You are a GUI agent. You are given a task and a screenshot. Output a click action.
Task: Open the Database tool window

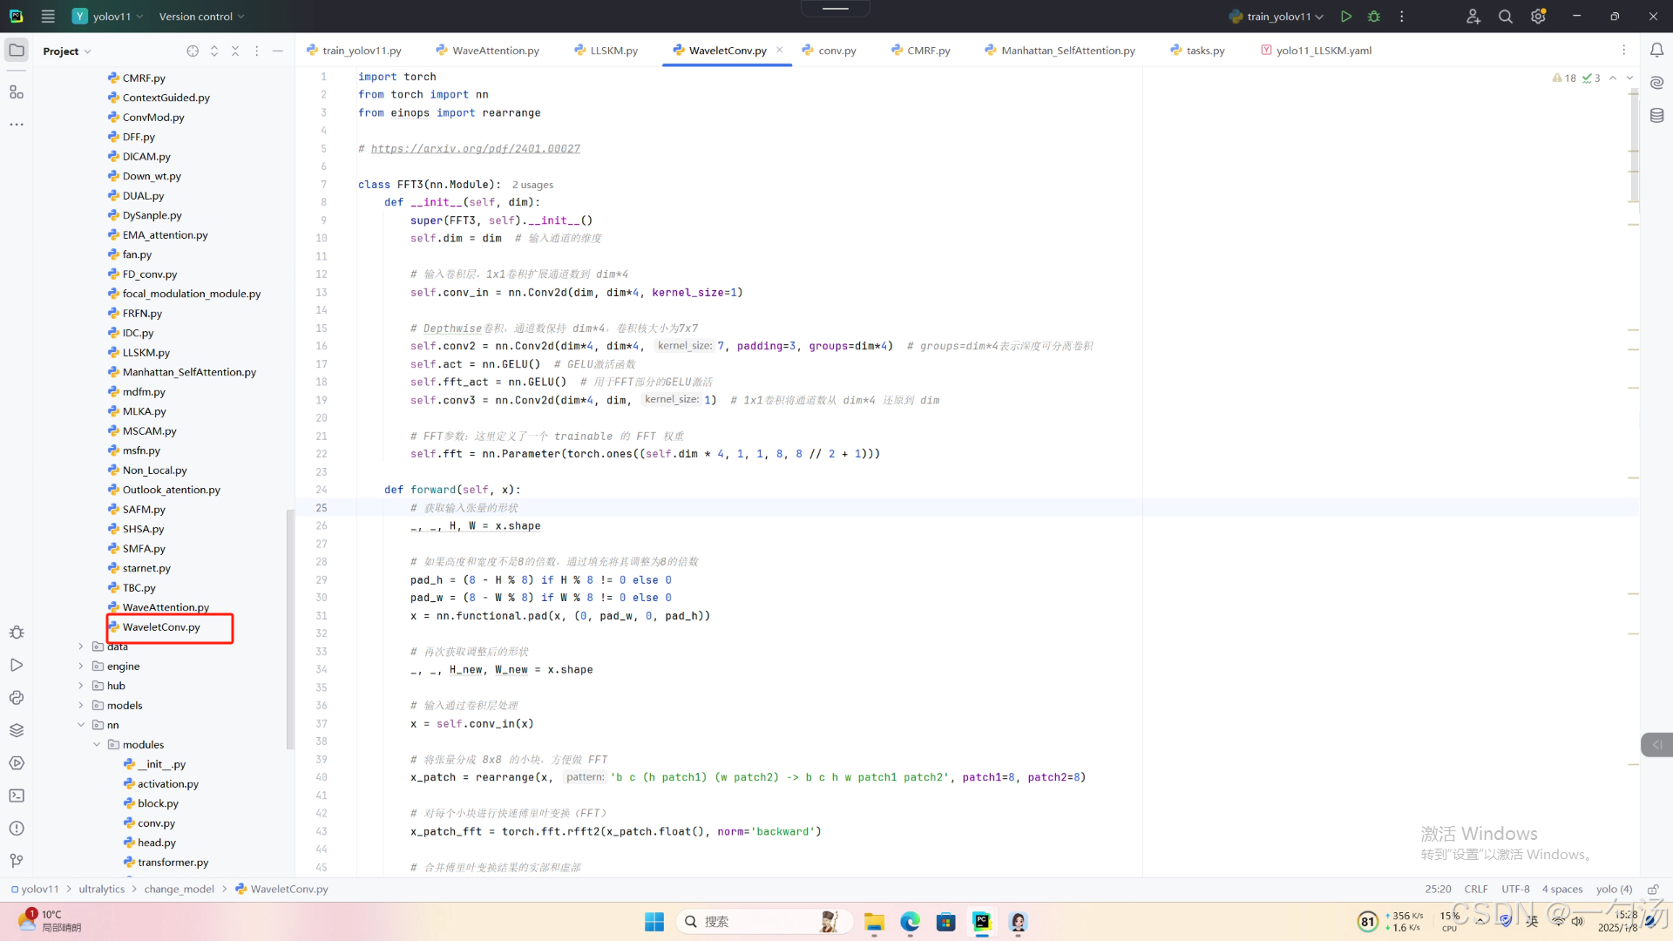click(x=1656, y=116)
